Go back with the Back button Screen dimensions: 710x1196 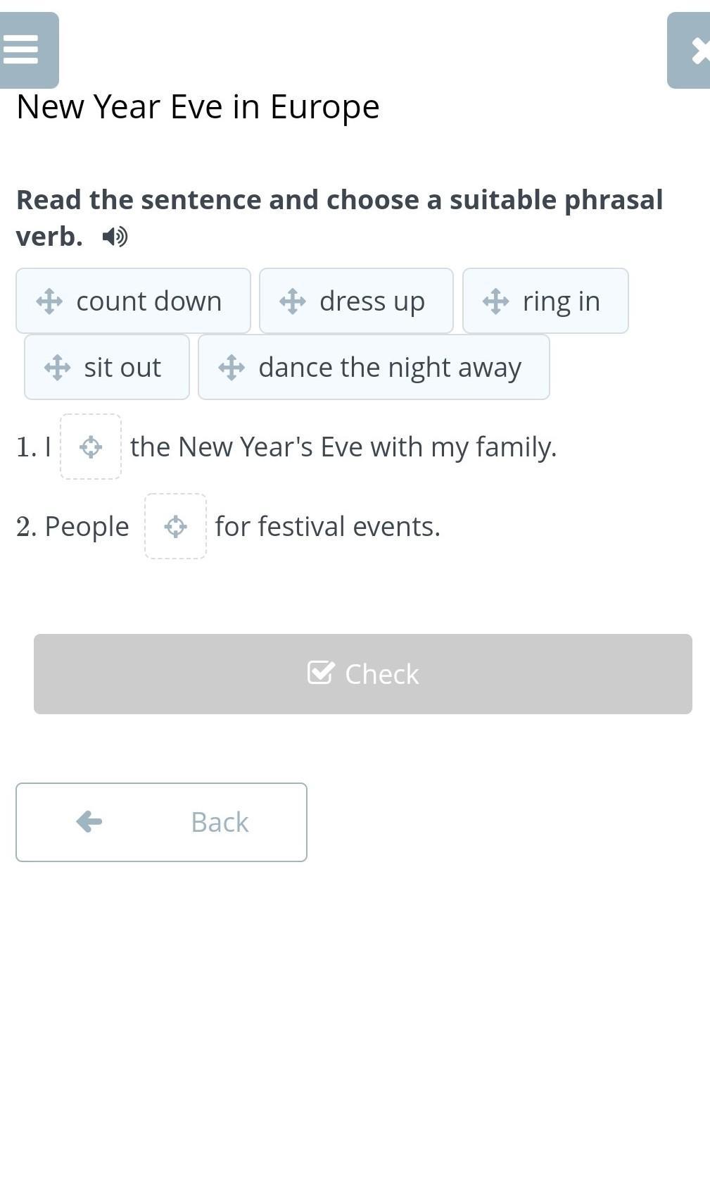tap(161, 822)
